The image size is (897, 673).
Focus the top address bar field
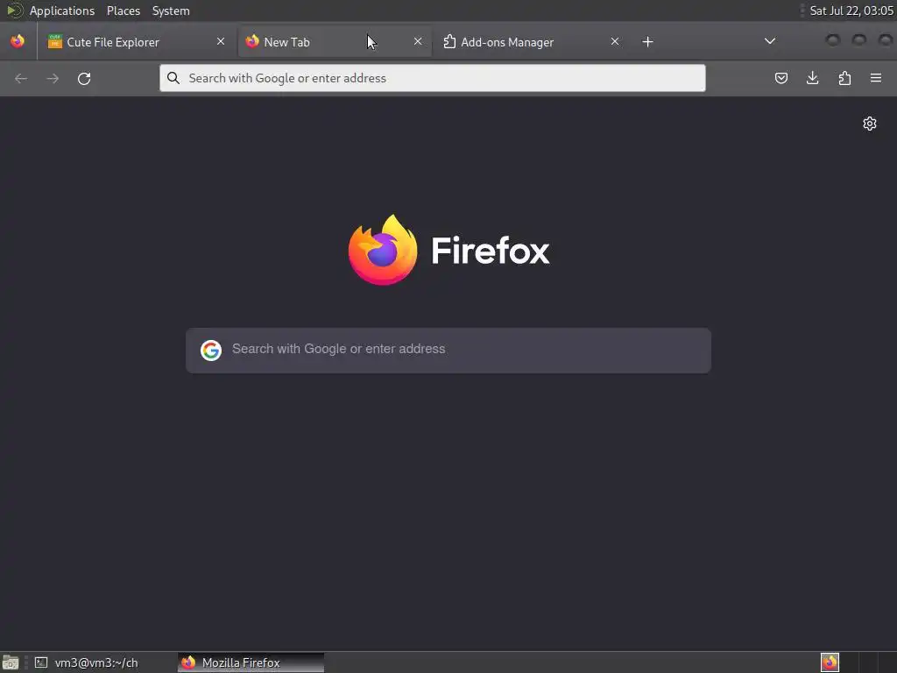[433, 78]
